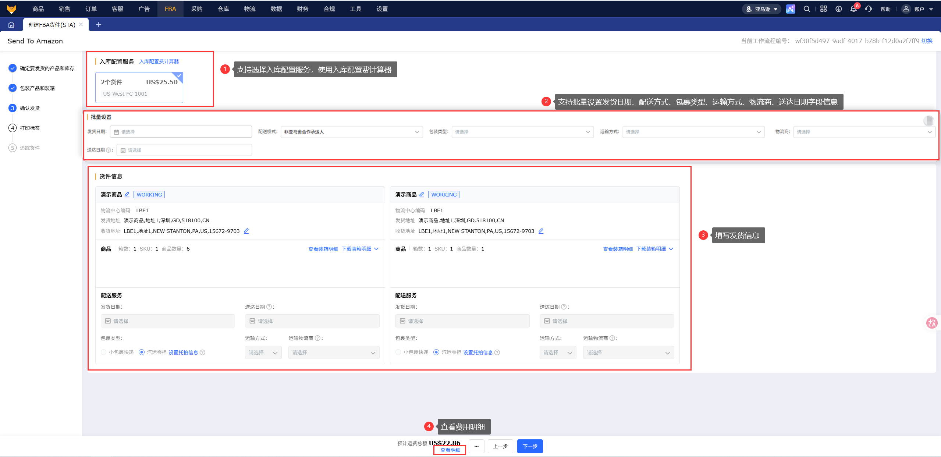
Task: Go to the home tab icon
Action: click(11, 25)
